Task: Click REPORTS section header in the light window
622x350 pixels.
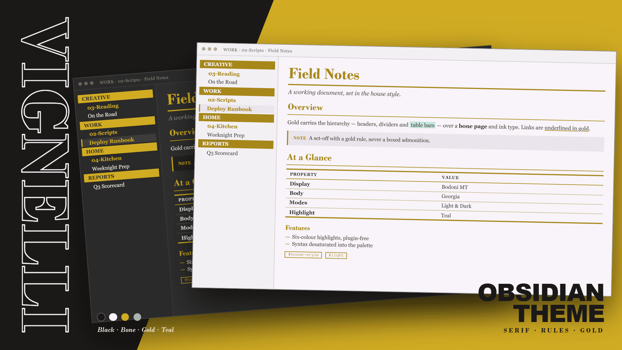Action: tap(236, 144)
